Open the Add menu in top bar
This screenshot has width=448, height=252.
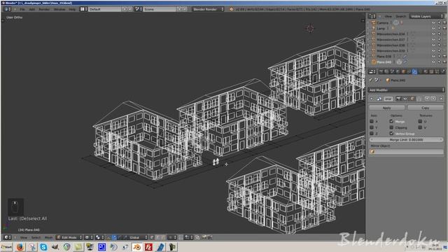[31, 9]
